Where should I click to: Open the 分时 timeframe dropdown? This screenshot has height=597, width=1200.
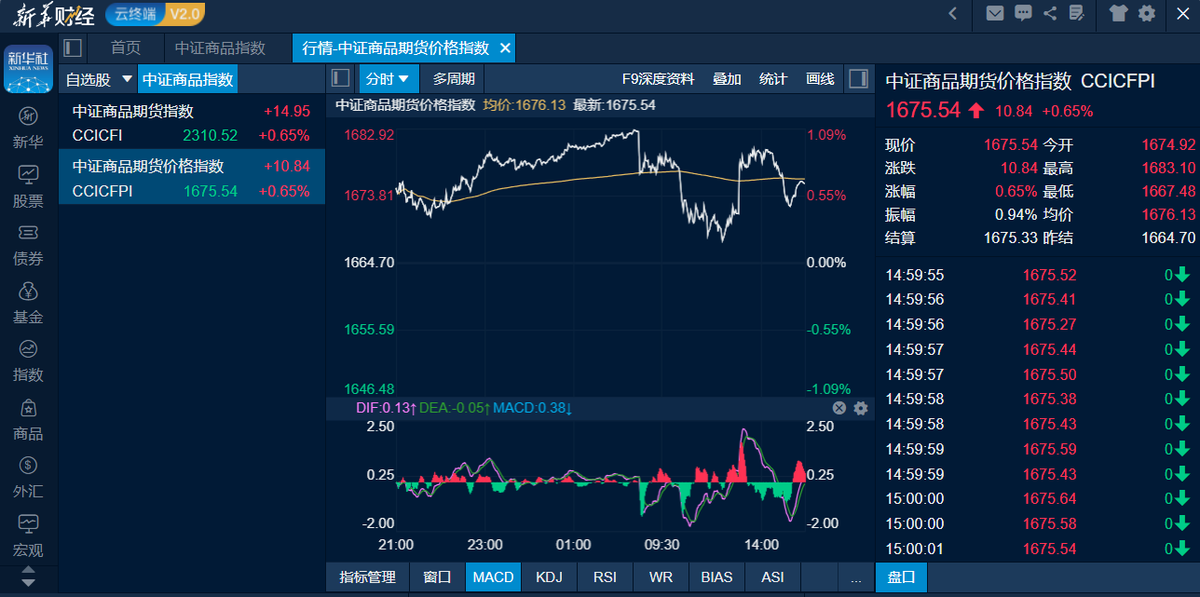point(389,79)
